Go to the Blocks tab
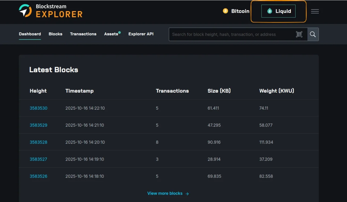The height and width of the screenshot is (202, 347). pyautogui.click(x=55, y=34)
